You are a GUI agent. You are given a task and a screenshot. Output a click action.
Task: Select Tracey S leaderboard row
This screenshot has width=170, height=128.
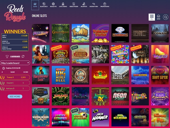point(15,77)
